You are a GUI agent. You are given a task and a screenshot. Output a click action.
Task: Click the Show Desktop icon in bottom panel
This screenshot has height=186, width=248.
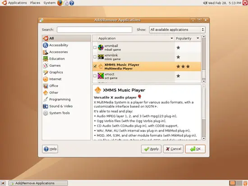coord(3,183)
